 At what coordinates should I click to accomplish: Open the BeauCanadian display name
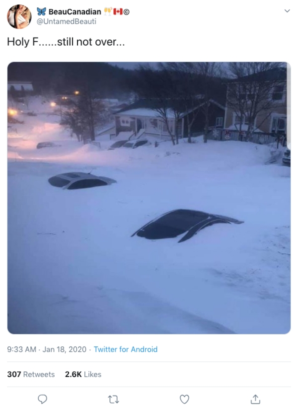pyautogui.click(x=74, y=12)
